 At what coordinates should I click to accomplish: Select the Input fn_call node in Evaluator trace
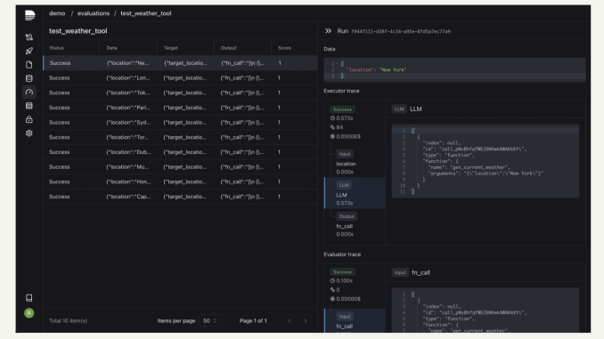coord(355,321)
